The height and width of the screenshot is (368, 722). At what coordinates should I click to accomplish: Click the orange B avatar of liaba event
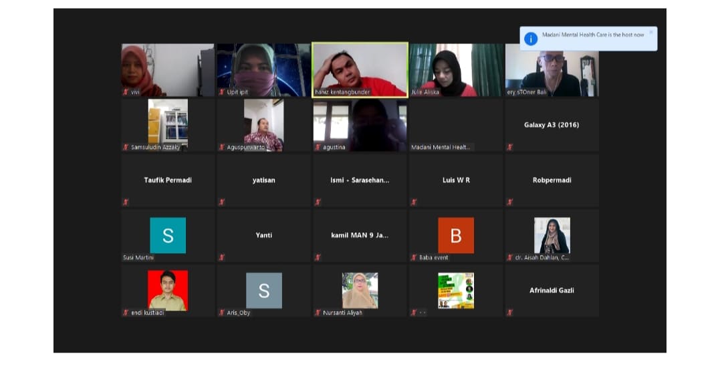pyautogui.click(x=456, y=235)
